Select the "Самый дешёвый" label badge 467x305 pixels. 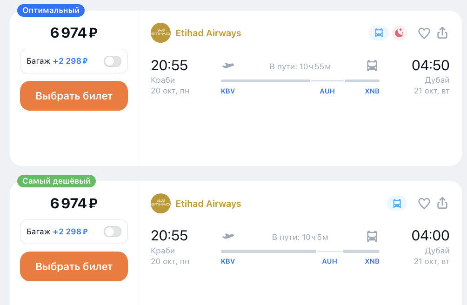(56, 181)
